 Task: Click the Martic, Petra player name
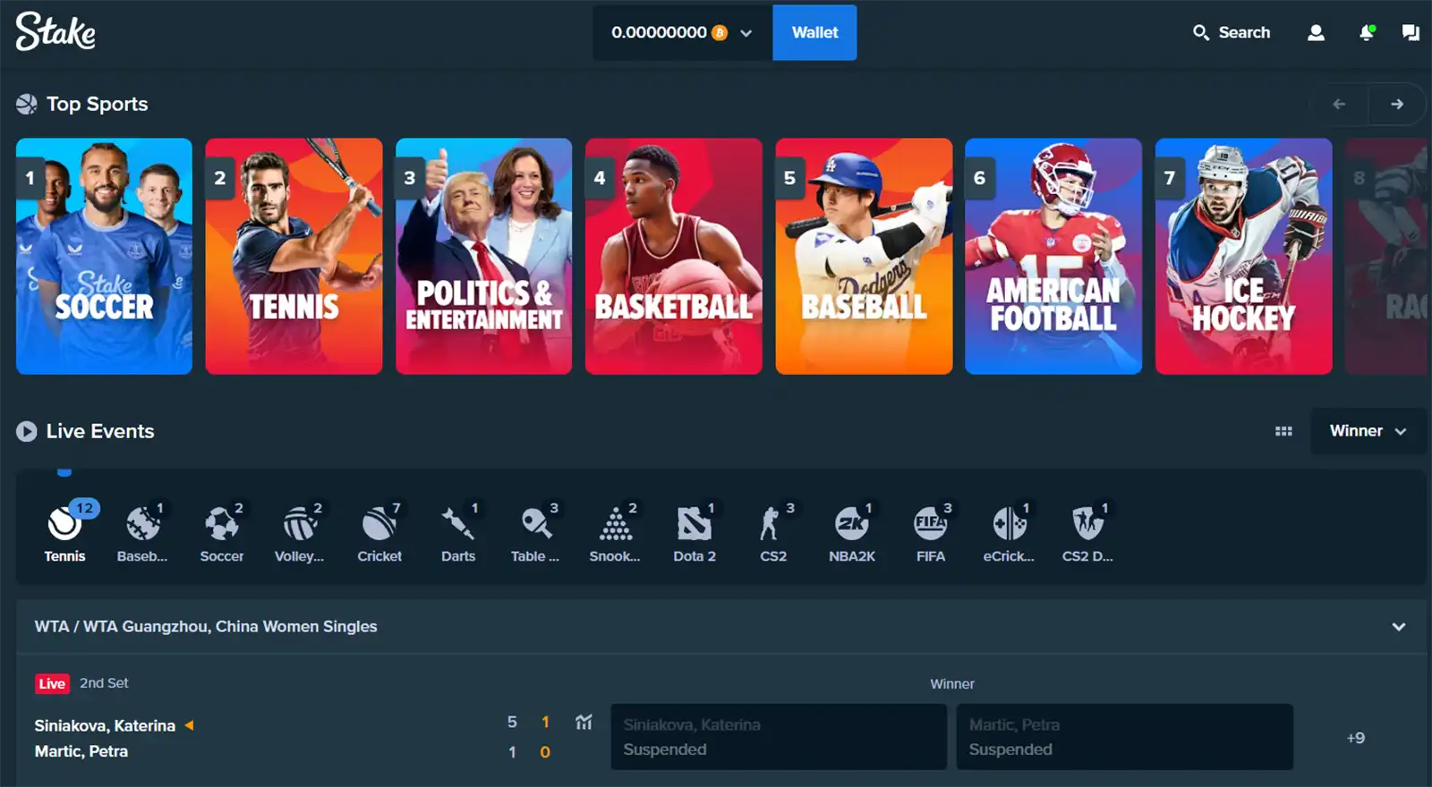click(x=81, y=751)
